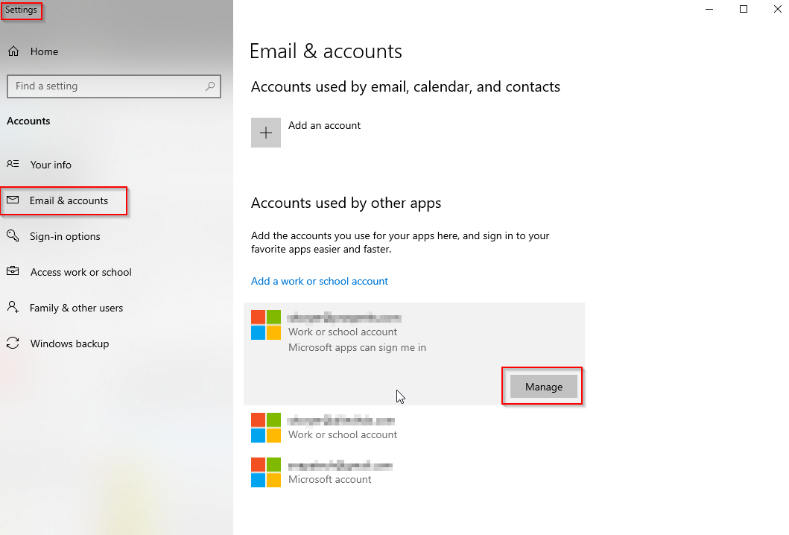The height and width of the screenshot is (535, 789).
Task: Open Home in settings sidebar
Action: (44, 51)
